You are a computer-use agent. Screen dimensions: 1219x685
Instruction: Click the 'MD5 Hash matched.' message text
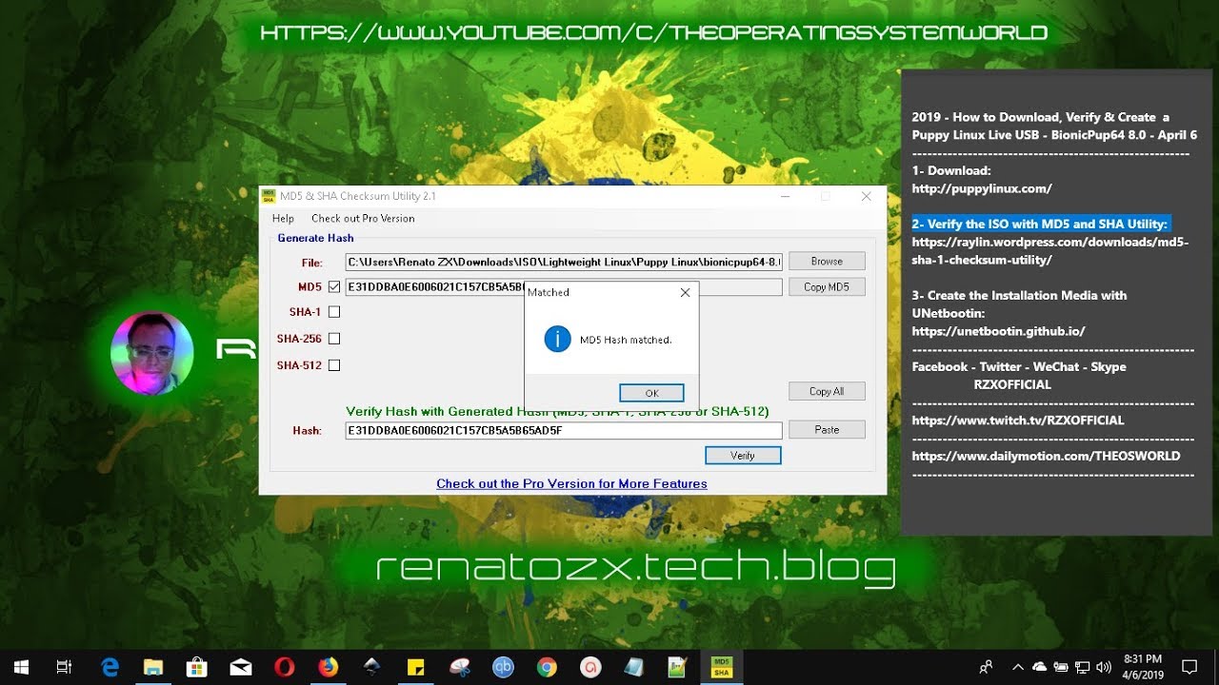tap(626, 340)
